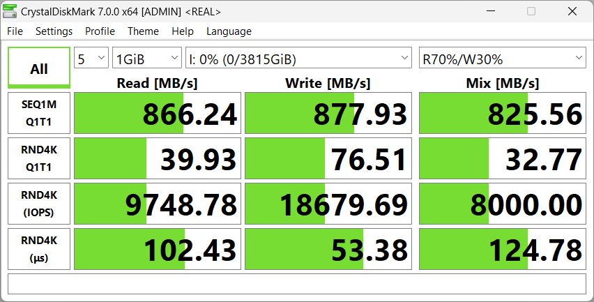Select the latency mix value 124.78
The width and height of the screenshot is (594, 302).
[503, 249]
